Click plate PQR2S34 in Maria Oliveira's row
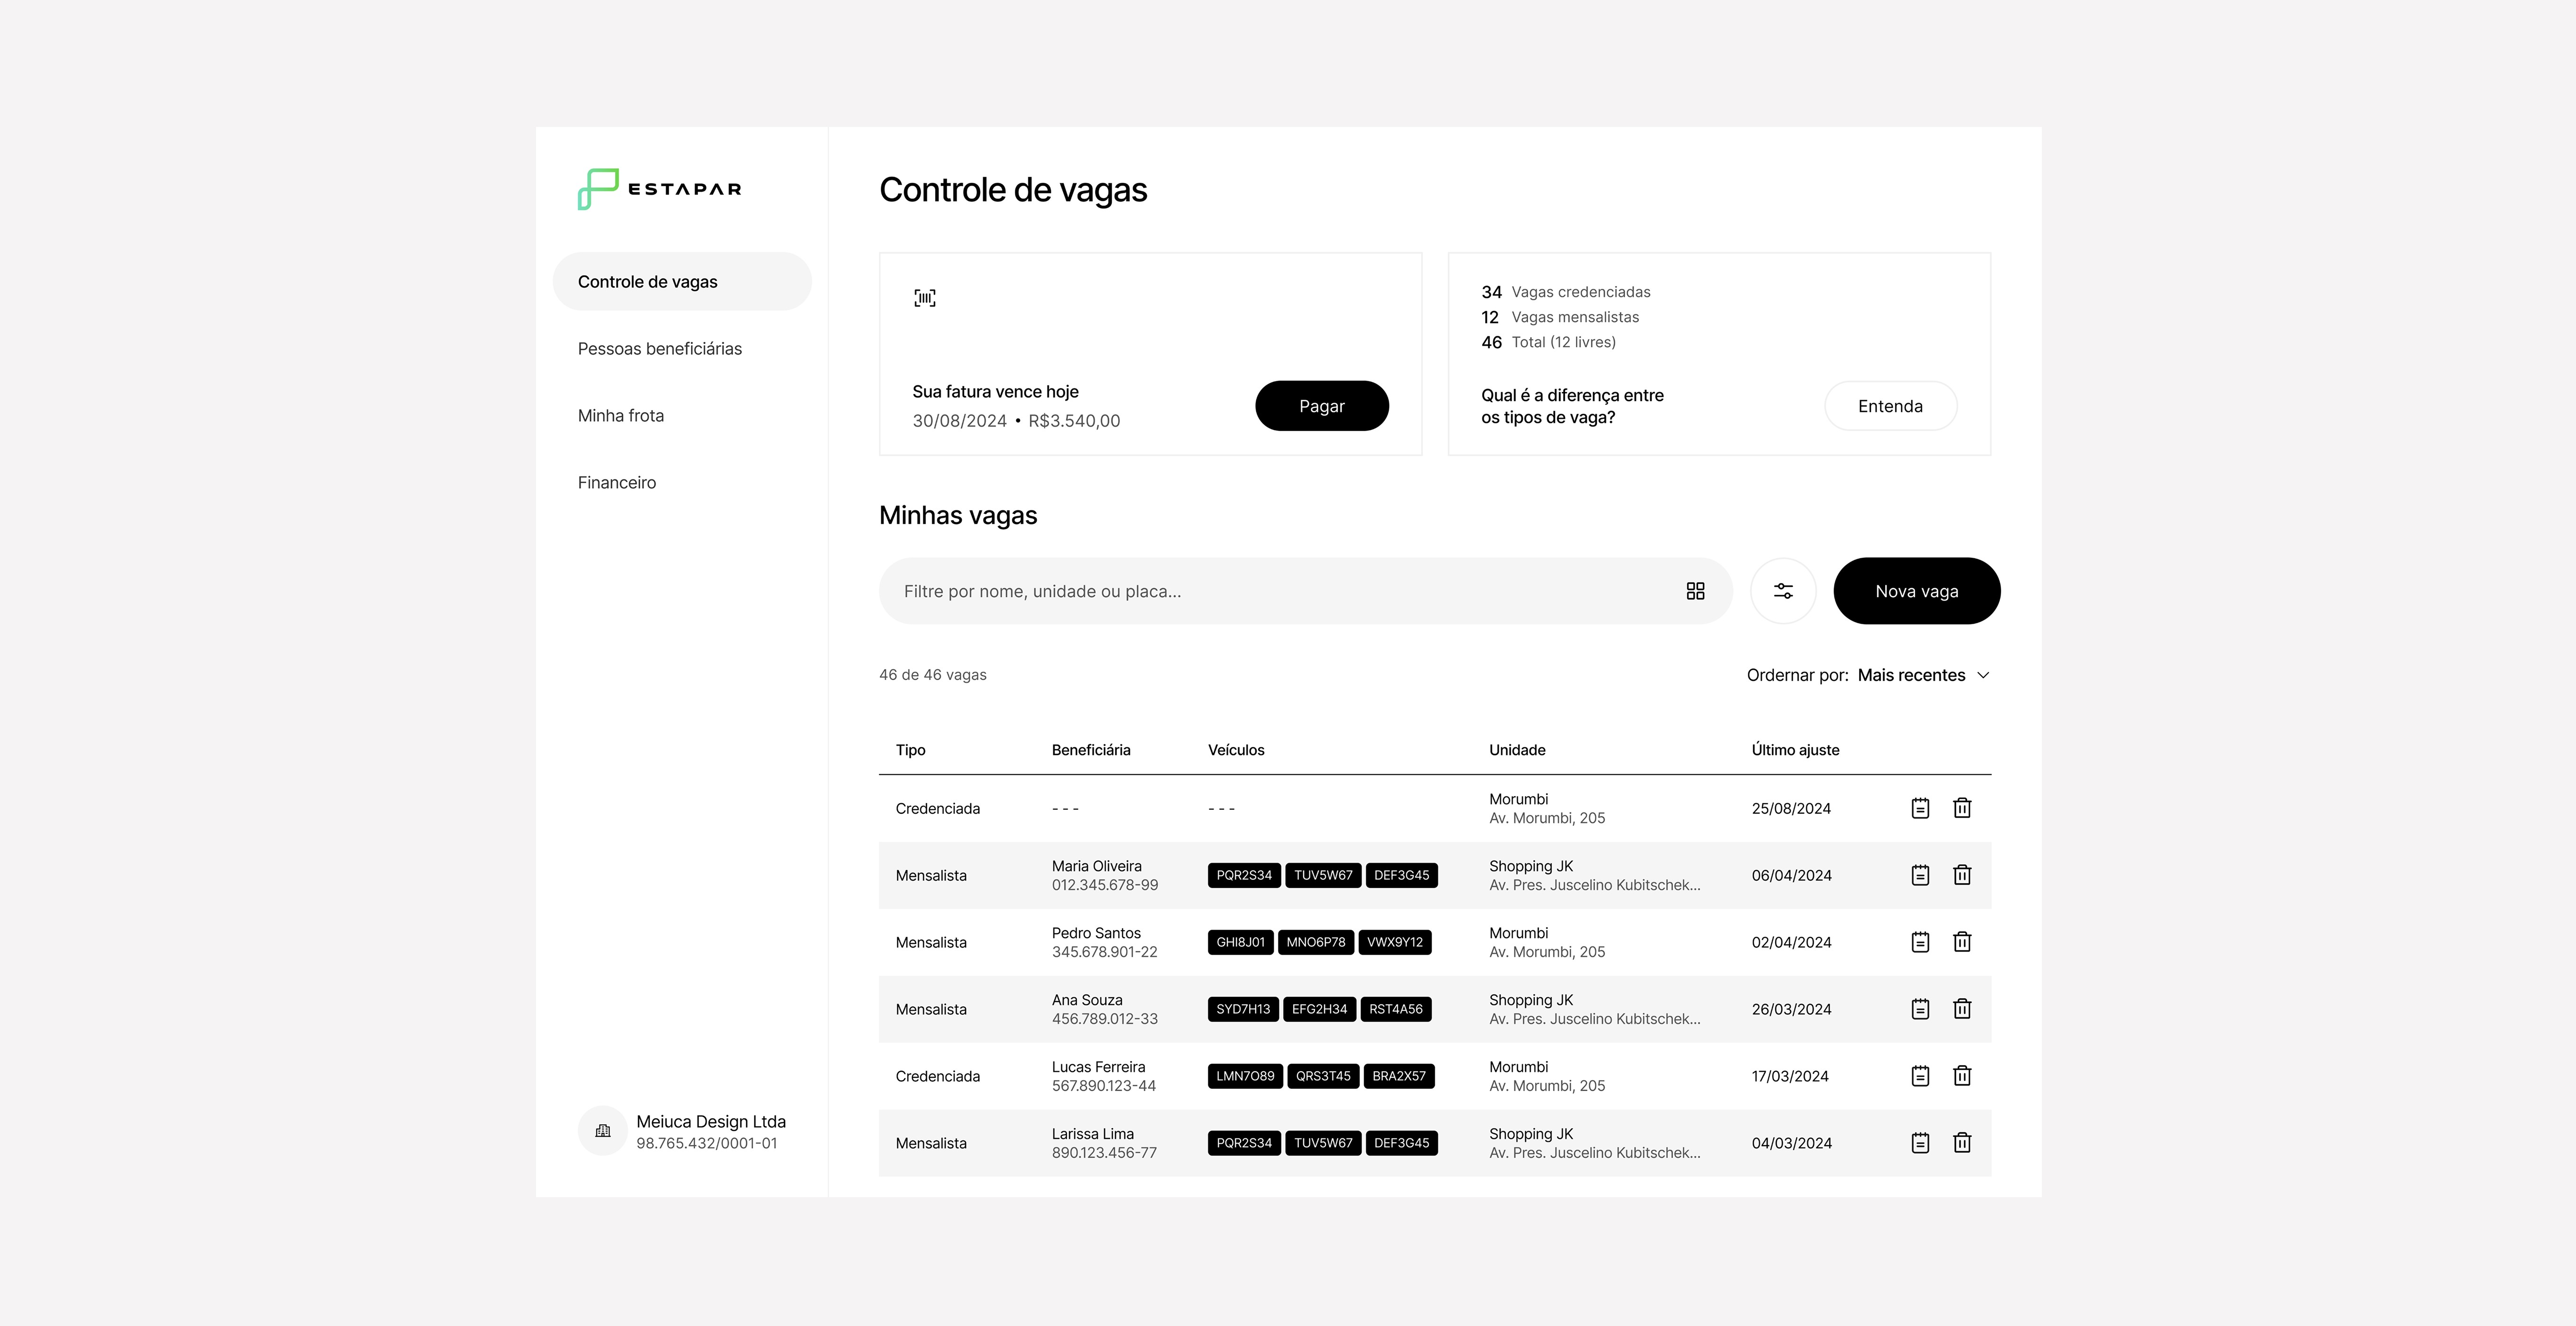 [1244, 875]
